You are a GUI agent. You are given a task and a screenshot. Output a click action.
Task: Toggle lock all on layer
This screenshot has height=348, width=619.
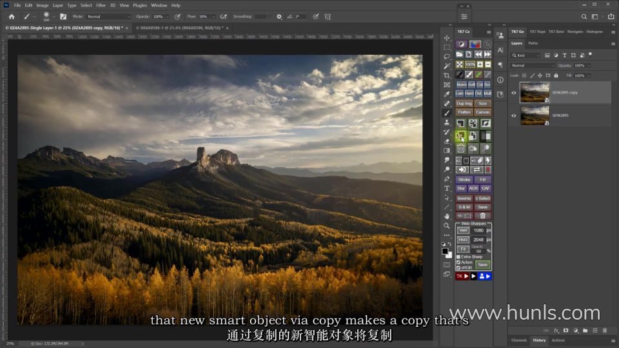click(x=556, y=75)
